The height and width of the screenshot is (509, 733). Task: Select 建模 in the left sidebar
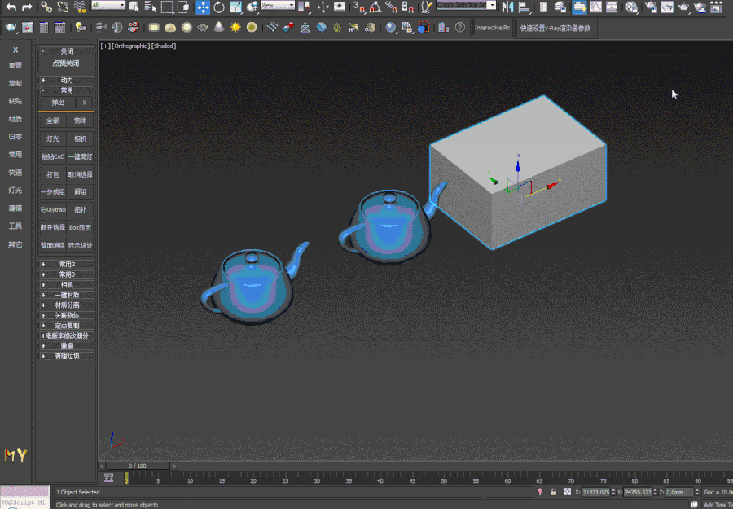pos(15,208)
